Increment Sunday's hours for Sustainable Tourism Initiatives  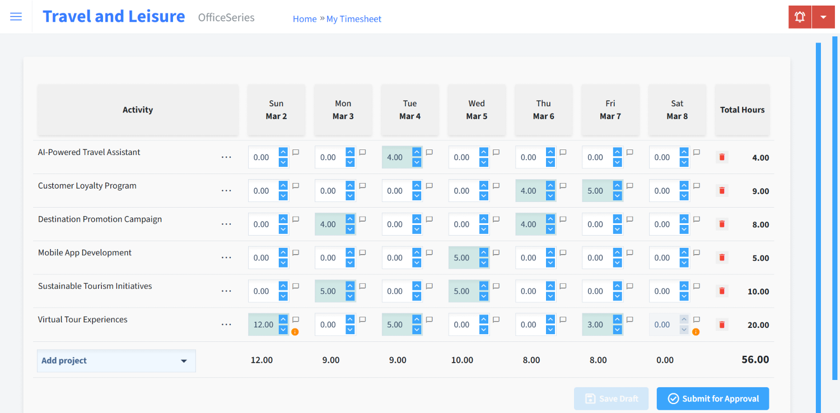click(283, 287)
